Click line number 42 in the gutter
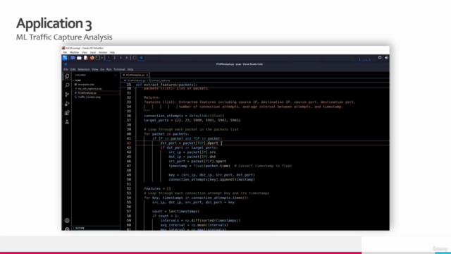 click(128, 143)
